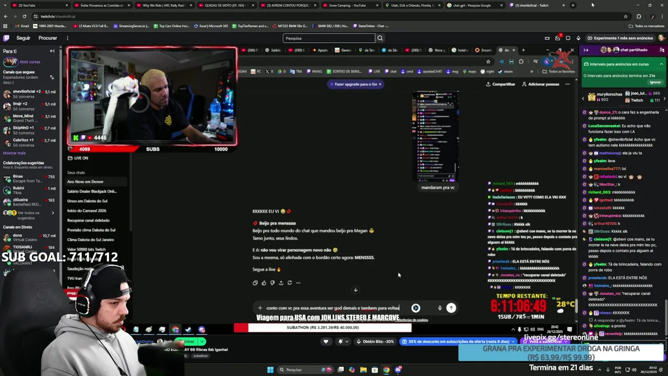Open SkipNhO channel in sidebar

[30, 131]
